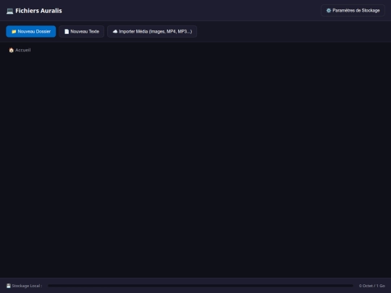
Task: Open Importer Média (Images, MP4, MP3...)
Action: pyautogui.click(x=152, y=31)
